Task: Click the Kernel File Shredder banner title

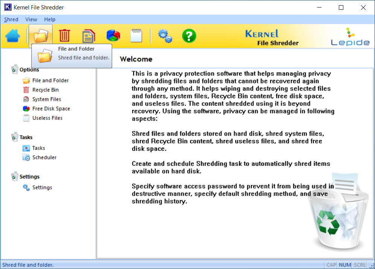Action: click(272, 38)
